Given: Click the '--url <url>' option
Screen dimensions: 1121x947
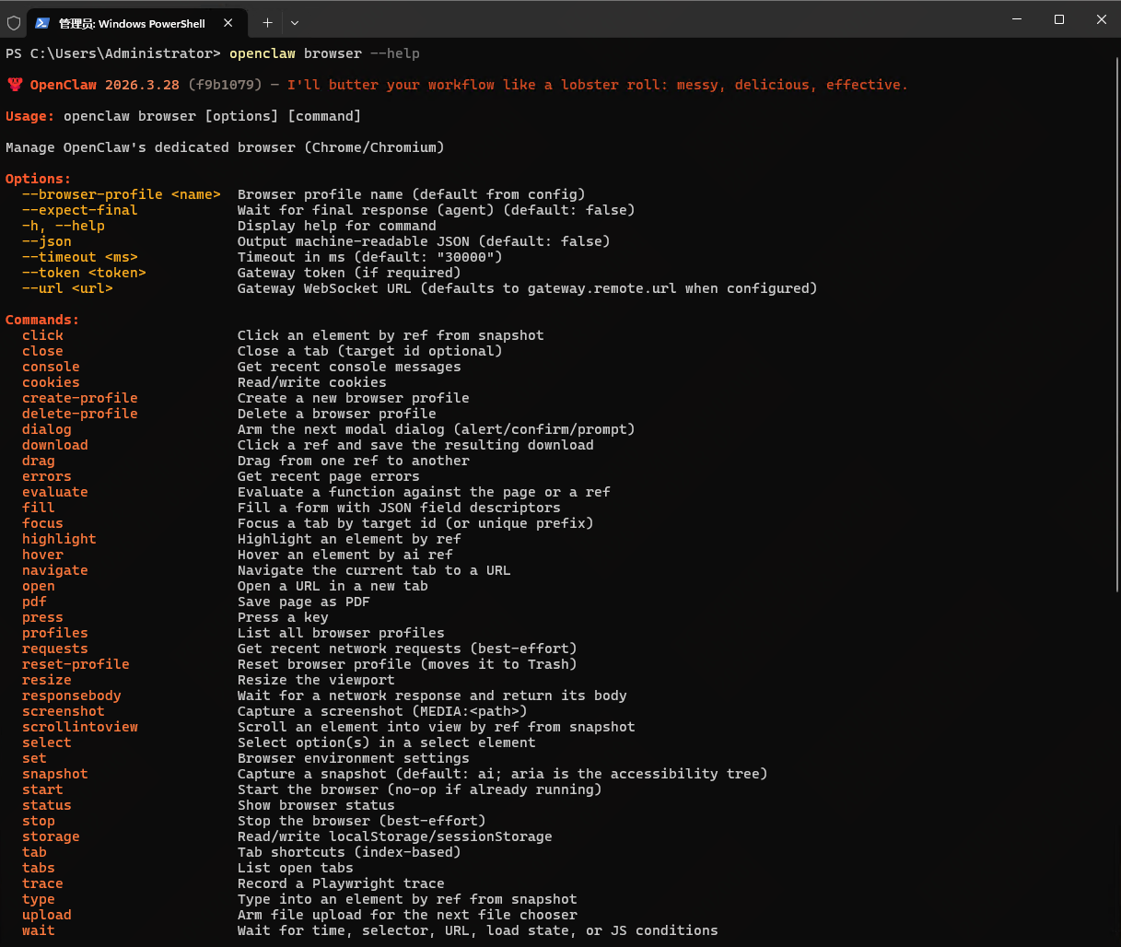Looking at the screenshot, I should pos(67,288).
